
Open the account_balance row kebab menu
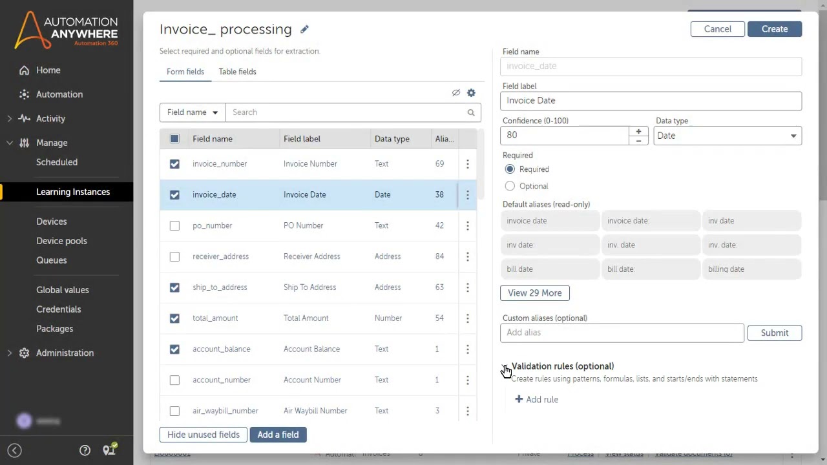click(x=468, y=349)
